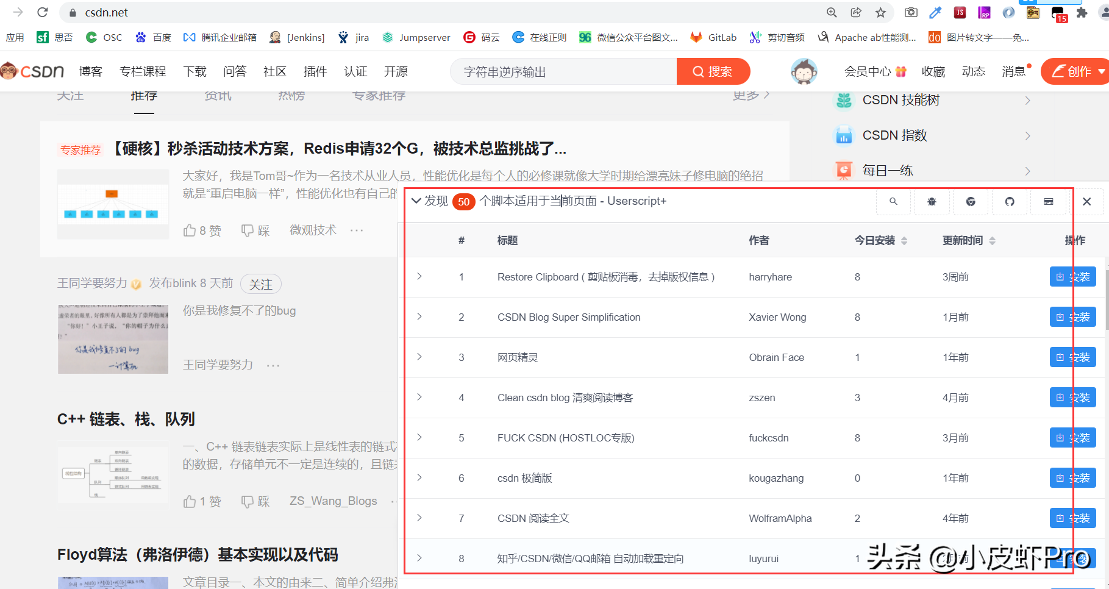
Task: Open the 百度 bookmark
Action: pyautogui.click(x=153, y=37)
